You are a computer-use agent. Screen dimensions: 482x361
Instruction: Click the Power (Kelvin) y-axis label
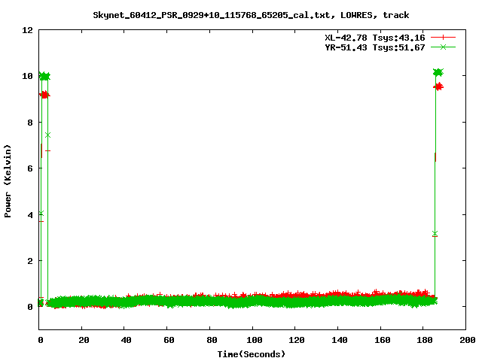click(x=8, y=180)
